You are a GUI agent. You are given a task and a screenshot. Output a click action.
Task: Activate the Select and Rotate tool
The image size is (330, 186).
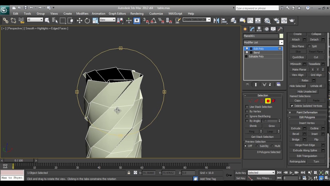(87, 21)
